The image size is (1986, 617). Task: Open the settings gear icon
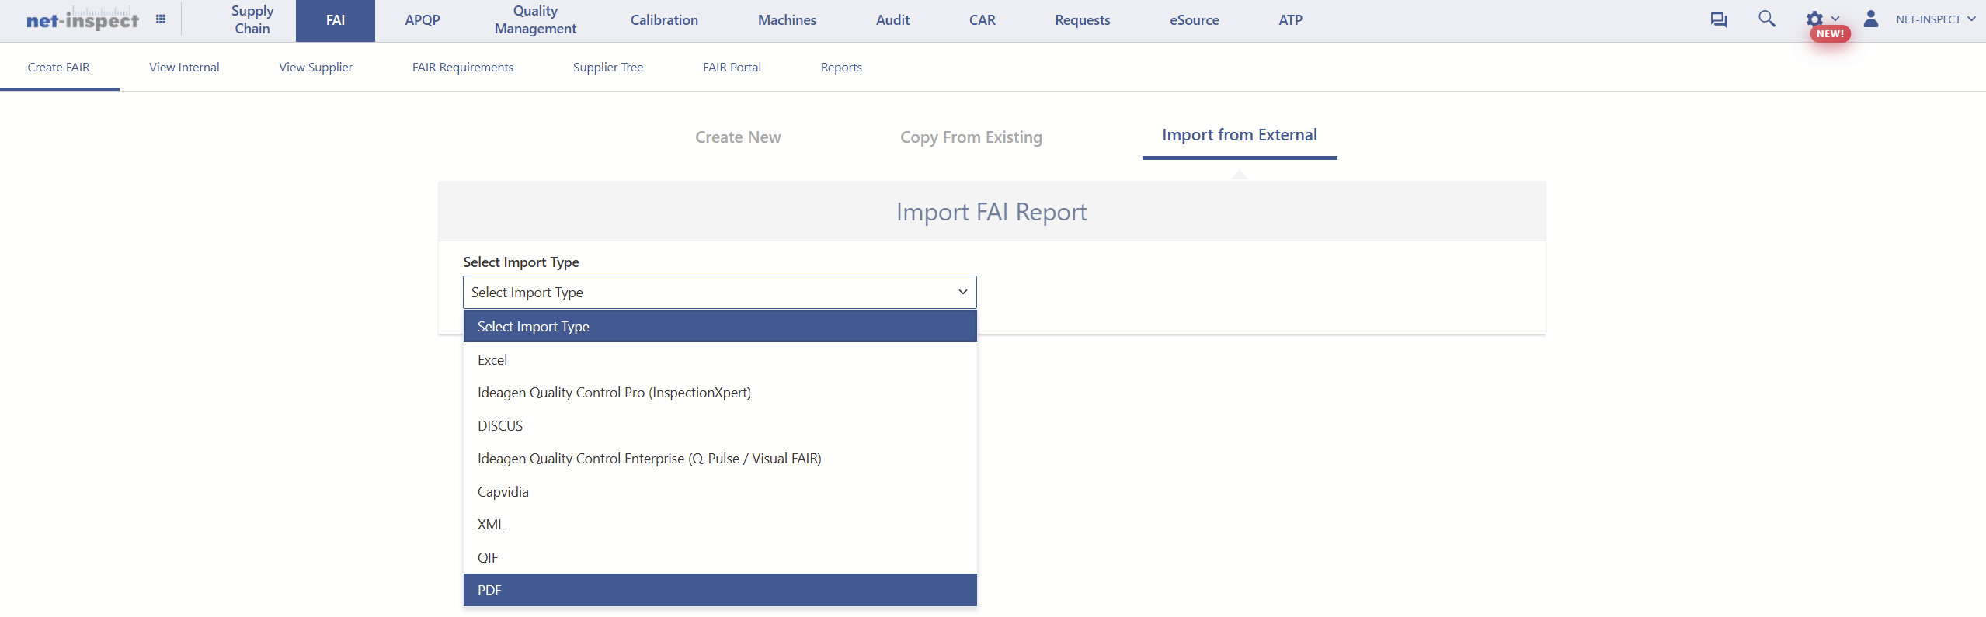tap(1814, 19)
